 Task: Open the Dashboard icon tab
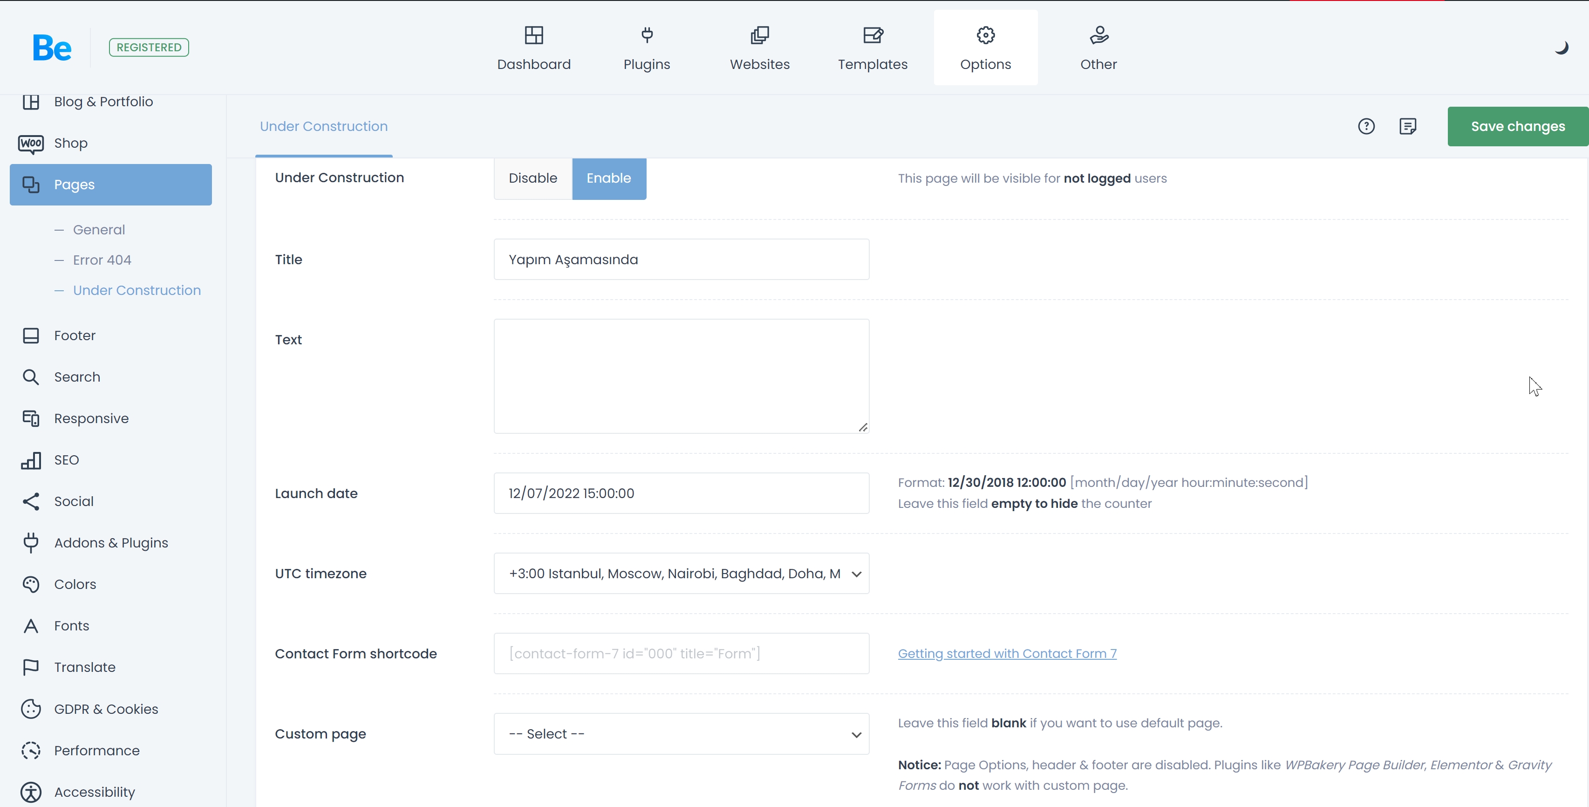533,35
